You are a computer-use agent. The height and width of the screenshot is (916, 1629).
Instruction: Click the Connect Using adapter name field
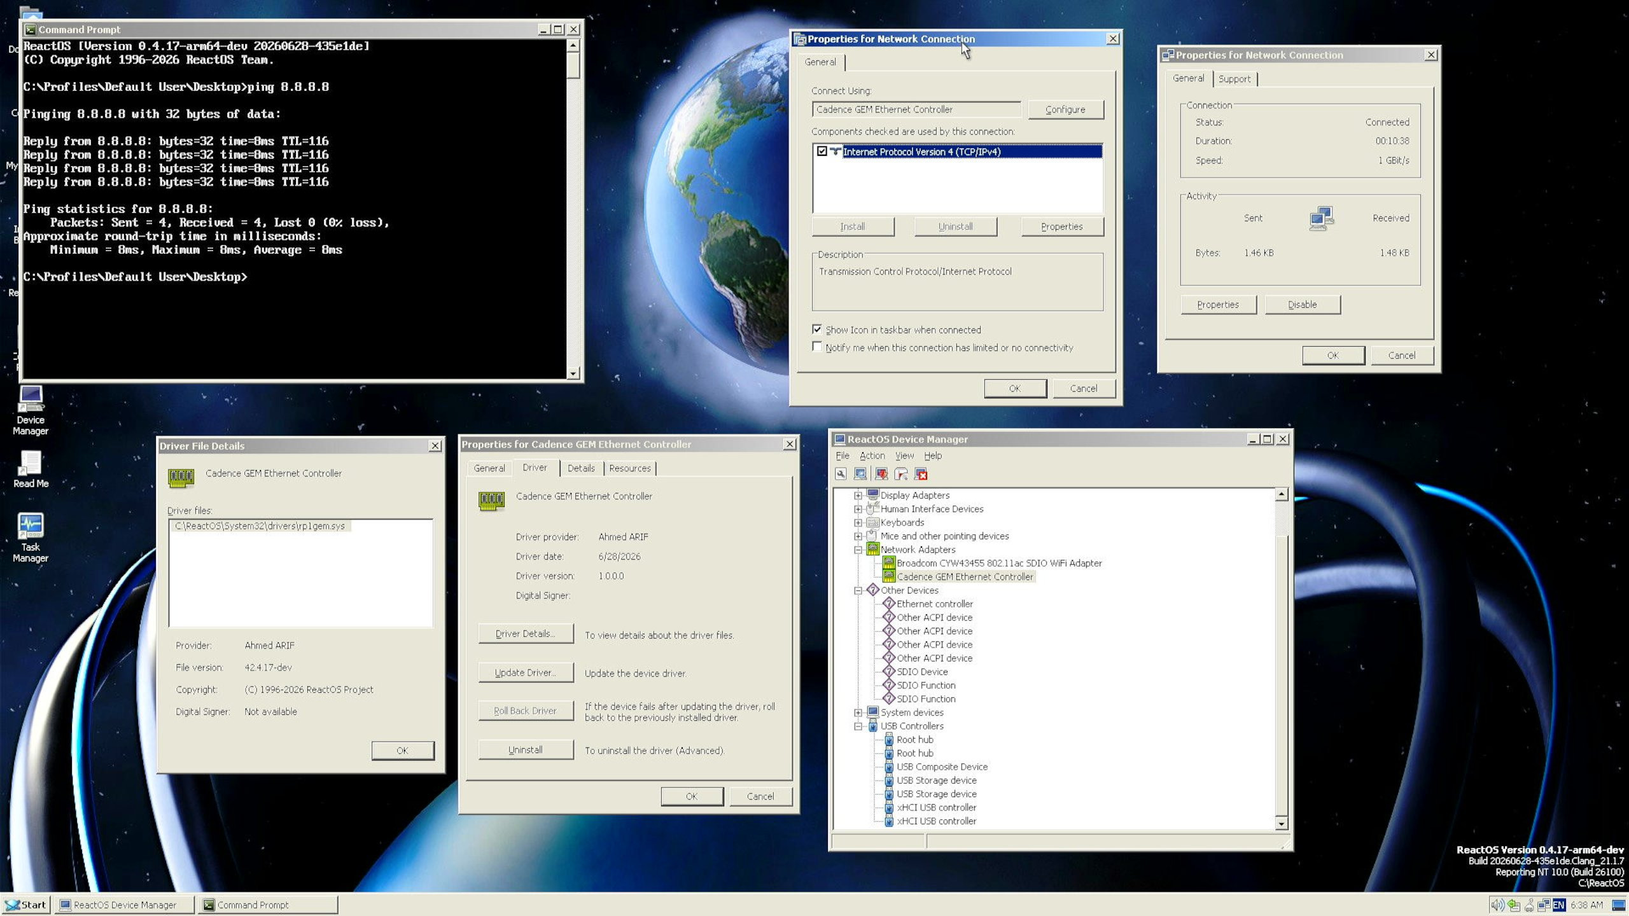916,109
